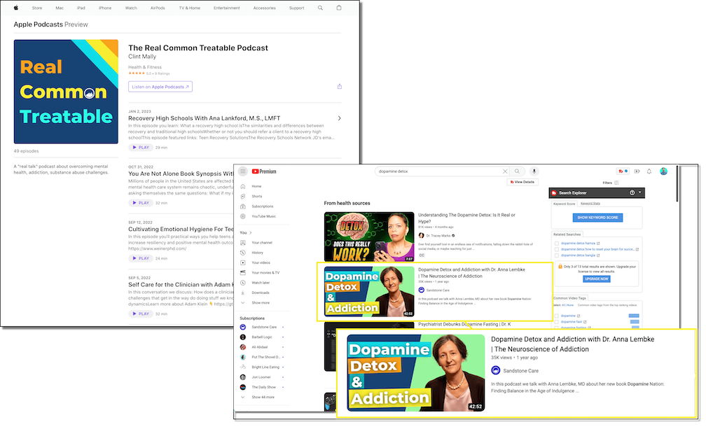This screenshot has height=443, width=706.
Task: Click the dopamine detox bangla related search link
Action: click(578, 255)
